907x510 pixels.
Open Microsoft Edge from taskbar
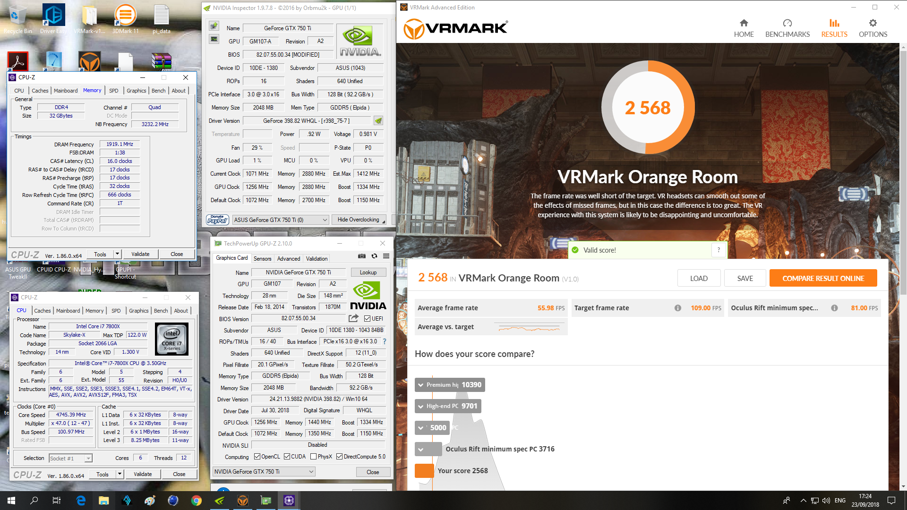[81, 501]
